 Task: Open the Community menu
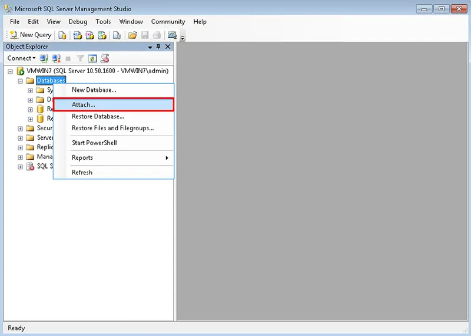point(168,22)
